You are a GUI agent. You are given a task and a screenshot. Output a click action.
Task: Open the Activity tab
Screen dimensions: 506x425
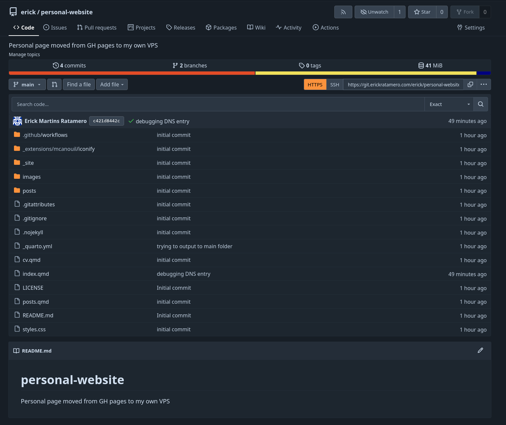[x=288, y=28]
